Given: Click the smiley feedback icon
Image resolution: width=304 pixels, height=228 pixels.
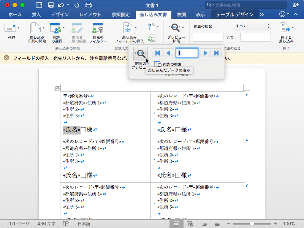Looking at the screenshot, I should point(282,14).
